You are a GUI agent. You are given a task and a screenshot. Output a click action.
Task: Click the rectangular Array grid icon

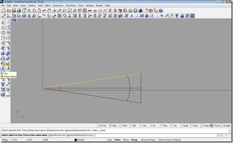tap(59, 16)
